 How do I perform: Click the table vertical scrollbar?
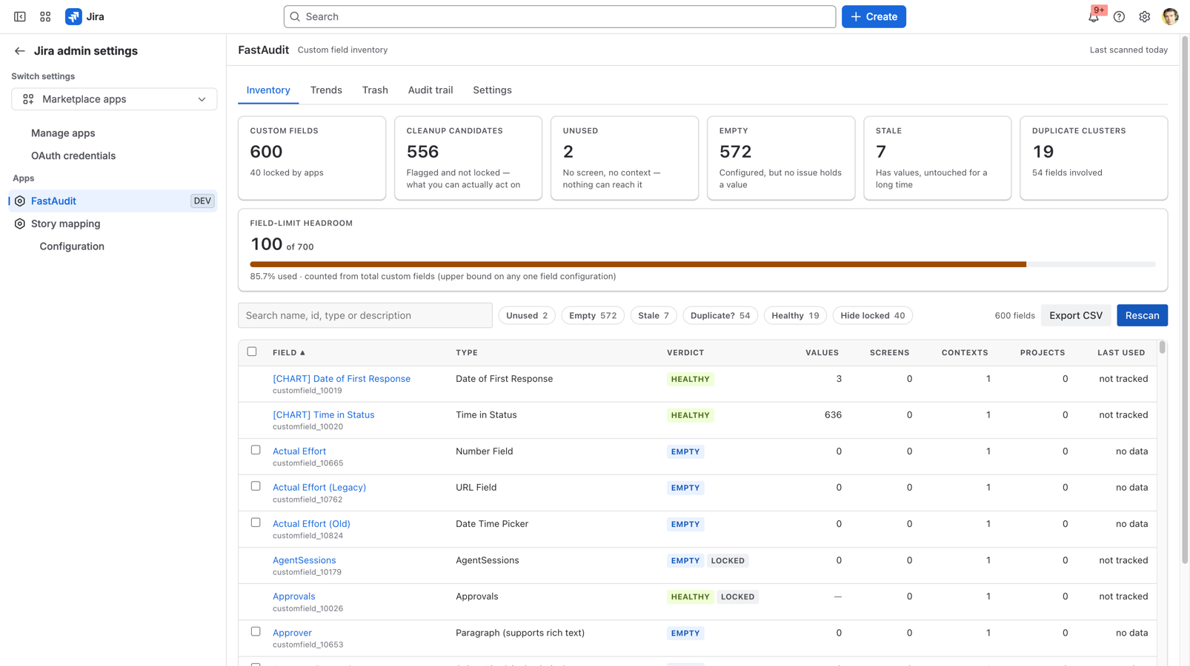click(1162, 347)
